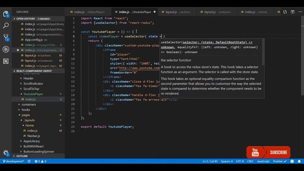The width and height of the screenshot is (304, 171).
Task: Click the Ln 5, Col 45 indicator
Action: pos(210,161)
